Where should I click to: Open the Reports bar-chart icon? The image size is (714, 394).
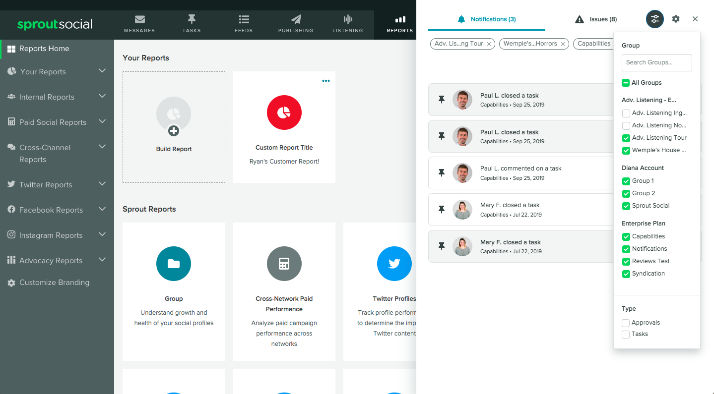(x=400, y=20)
